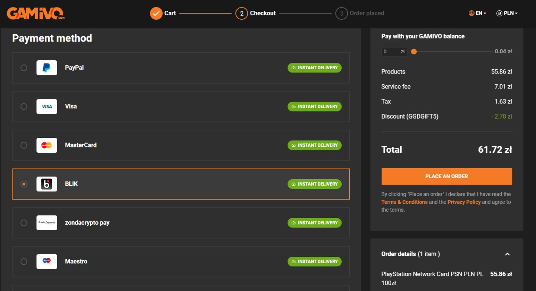
Task: Collapse the Order details section chevron
Action: [x=507, y=254]
